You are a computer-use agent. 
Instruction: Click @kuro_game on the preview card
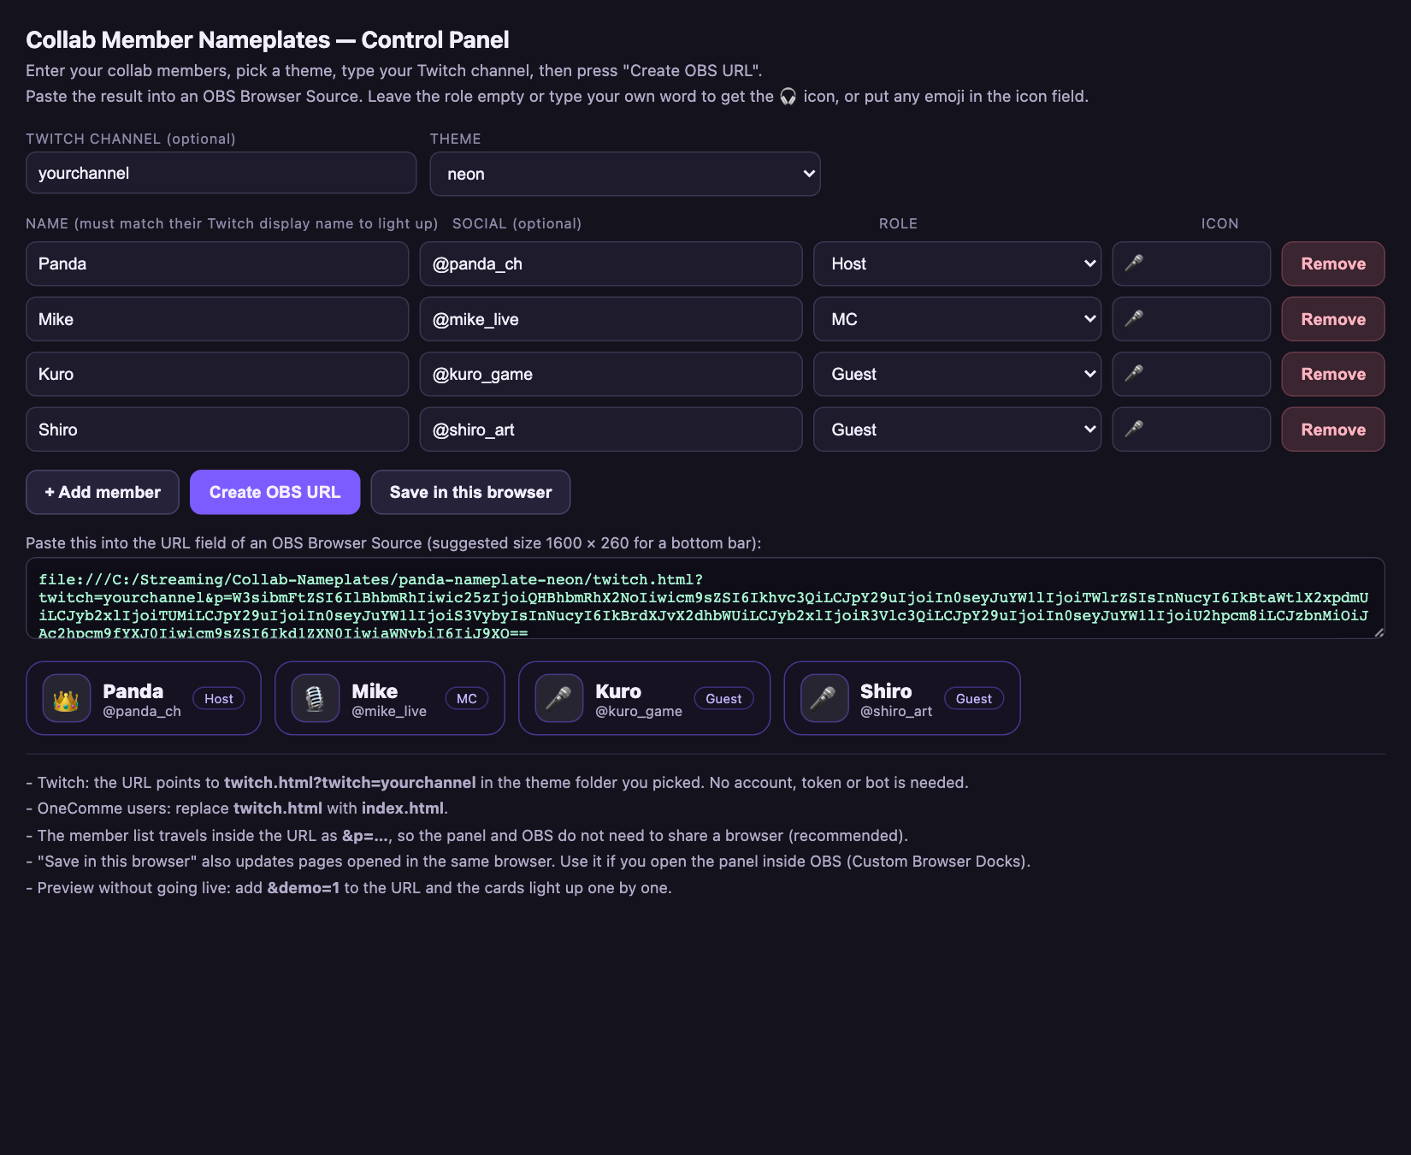coord(639,712)
